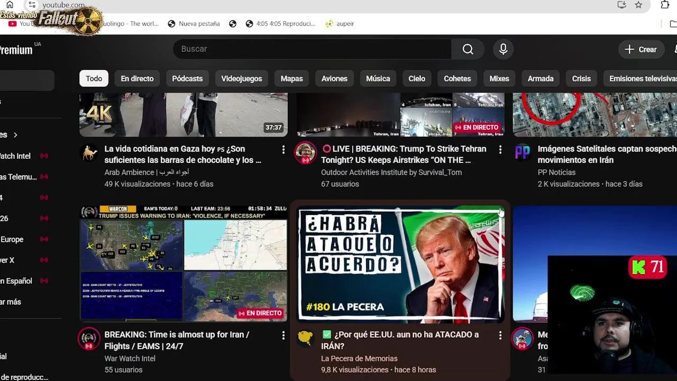Install app icon in address bar
This screenshot has width=677, height=381.
(x=621, y=5)
